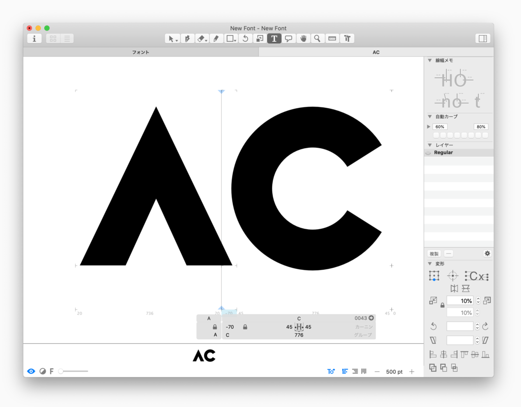This screenshot has width=521, height=407.
Task: Pick the Draw pen tool
Action: pyautogui.click(x=187, y=39)
